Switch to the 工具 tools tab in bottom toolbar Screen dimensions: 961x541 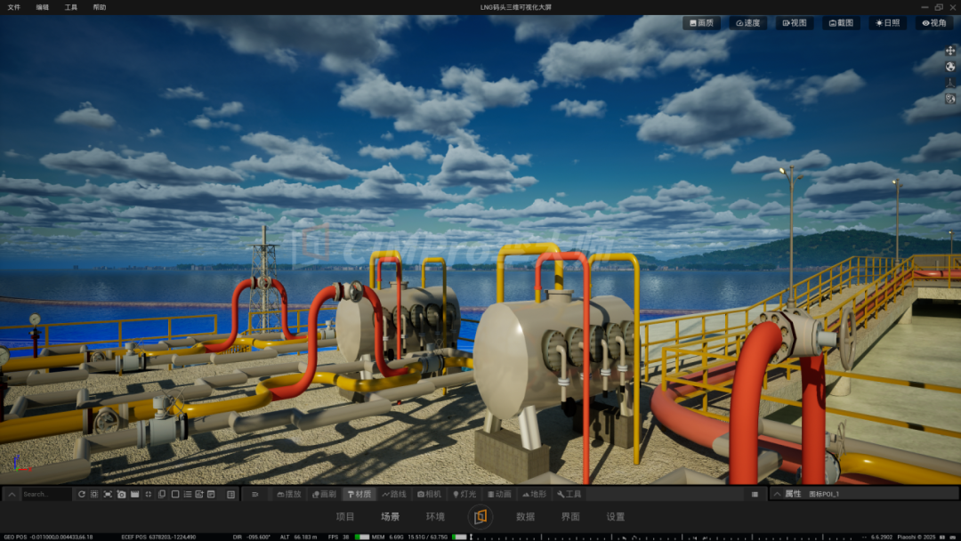click(569, 494)
